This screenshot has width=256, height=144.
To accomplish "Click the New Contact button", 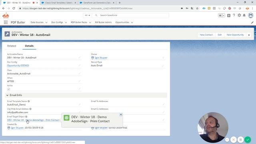I will click(206, 35).
